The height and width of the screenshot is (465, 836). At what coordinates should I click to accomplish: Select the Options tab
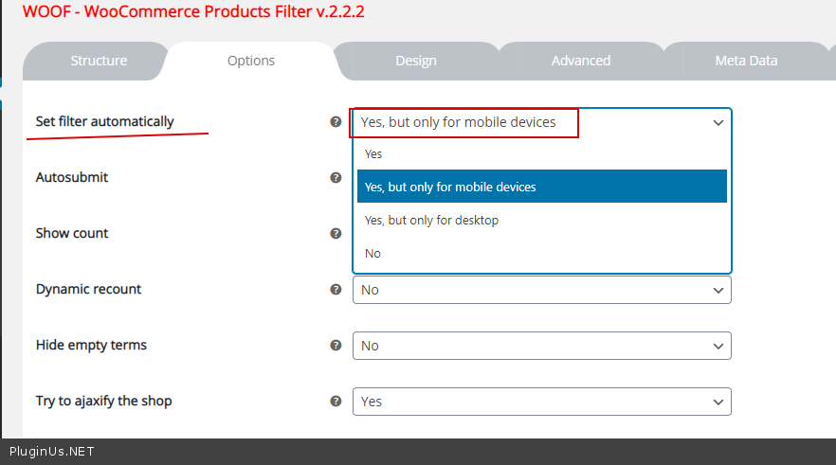251,61
